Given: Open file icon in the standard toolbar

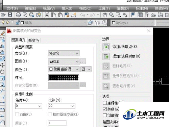Looking at the screenshot, I should [x=3, y=15].
